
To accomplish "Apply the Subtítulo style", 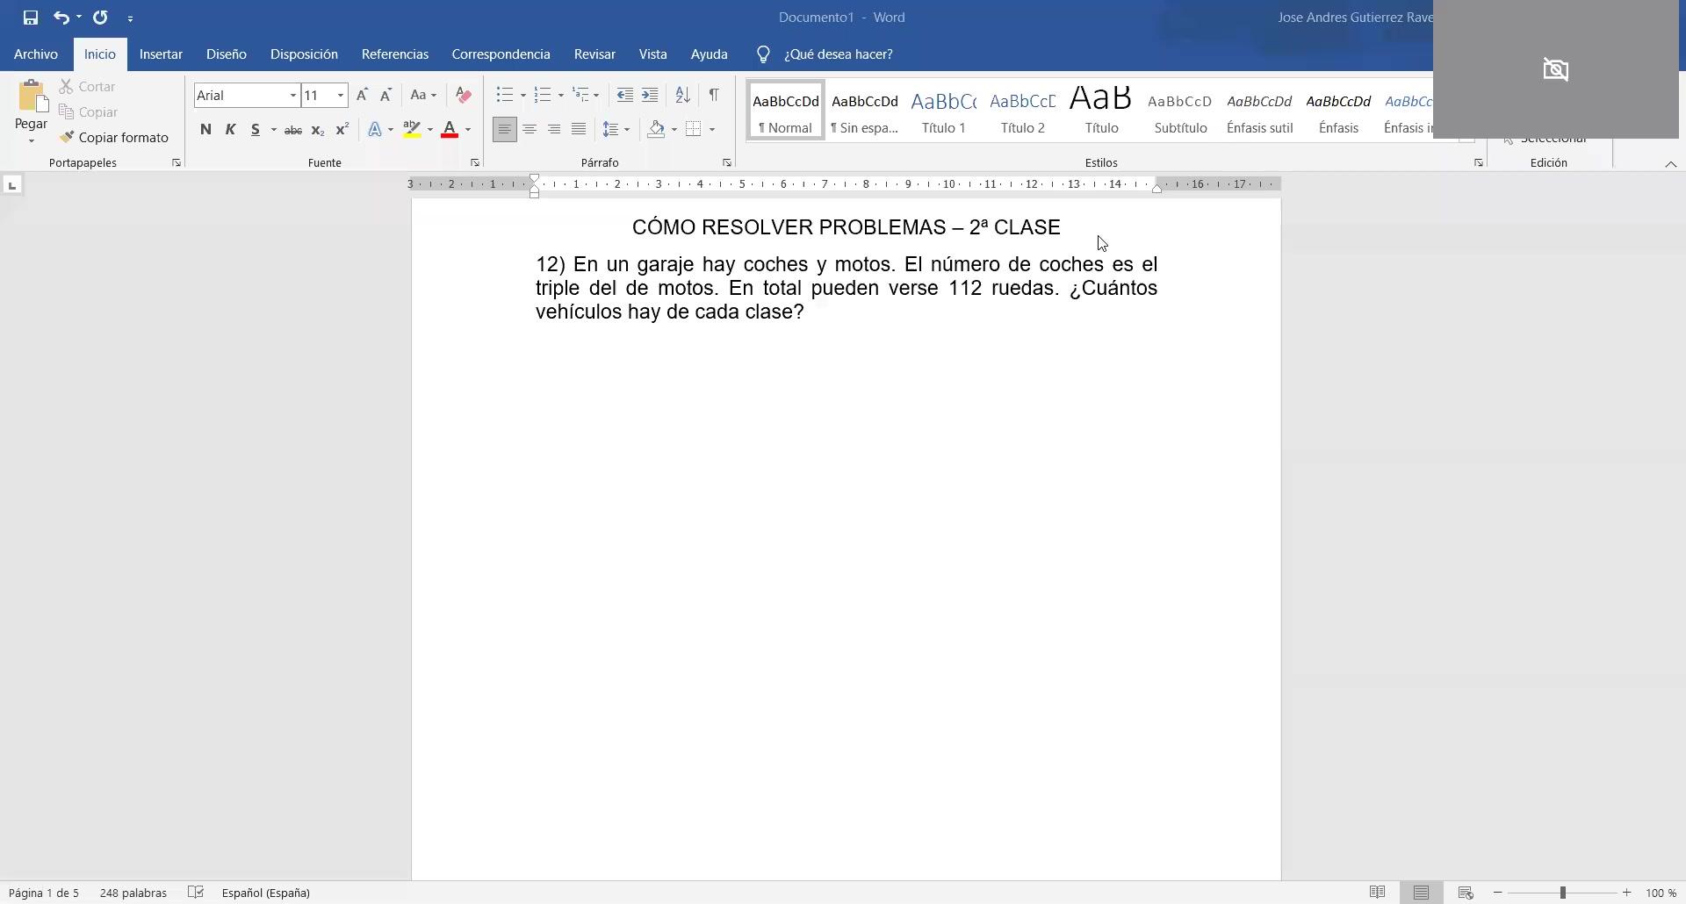I will pos(1180,111).
